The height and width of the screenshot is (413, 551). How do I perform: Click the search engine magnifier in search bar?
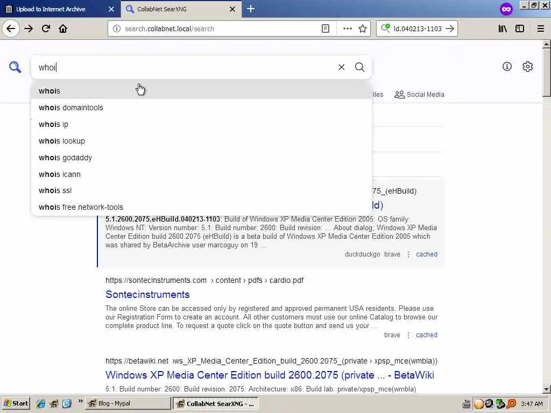click(x=385, y=28)
